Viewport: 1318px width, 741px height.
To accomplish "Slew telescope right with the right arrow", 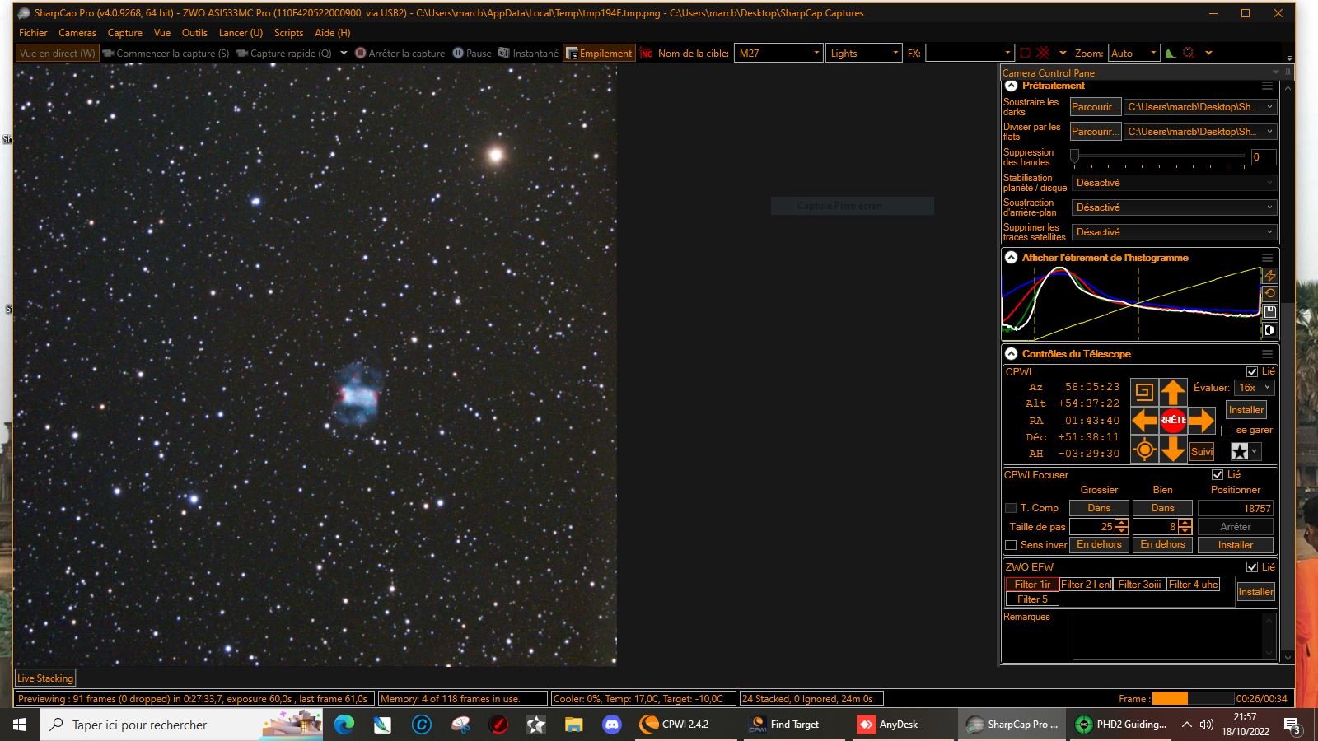I will point(1202,421).
